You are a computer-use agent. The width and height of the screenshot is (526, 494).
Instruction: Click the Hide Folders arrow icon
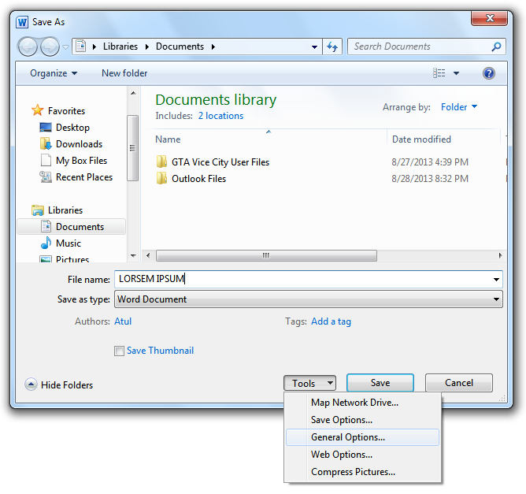[x=31, y=384]
